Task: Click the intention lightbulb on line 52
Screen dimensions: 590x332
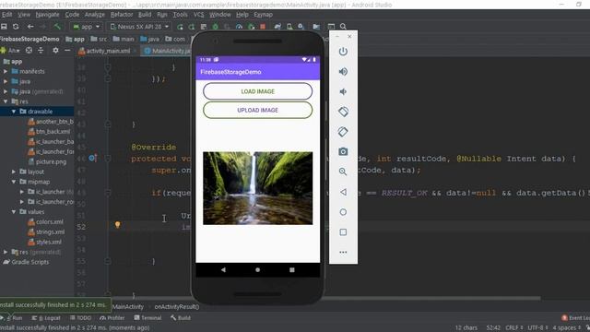Action: pos(117,225)
